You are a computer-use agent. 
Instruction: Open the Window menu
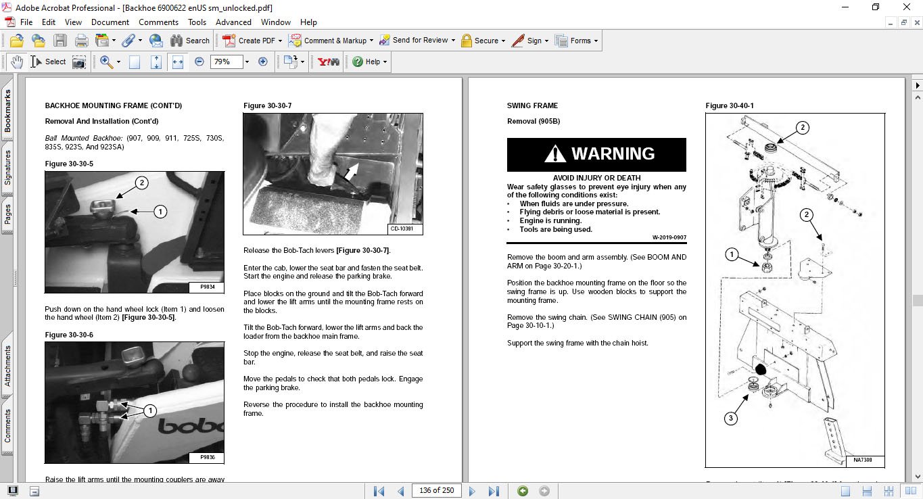pos(276,22)
